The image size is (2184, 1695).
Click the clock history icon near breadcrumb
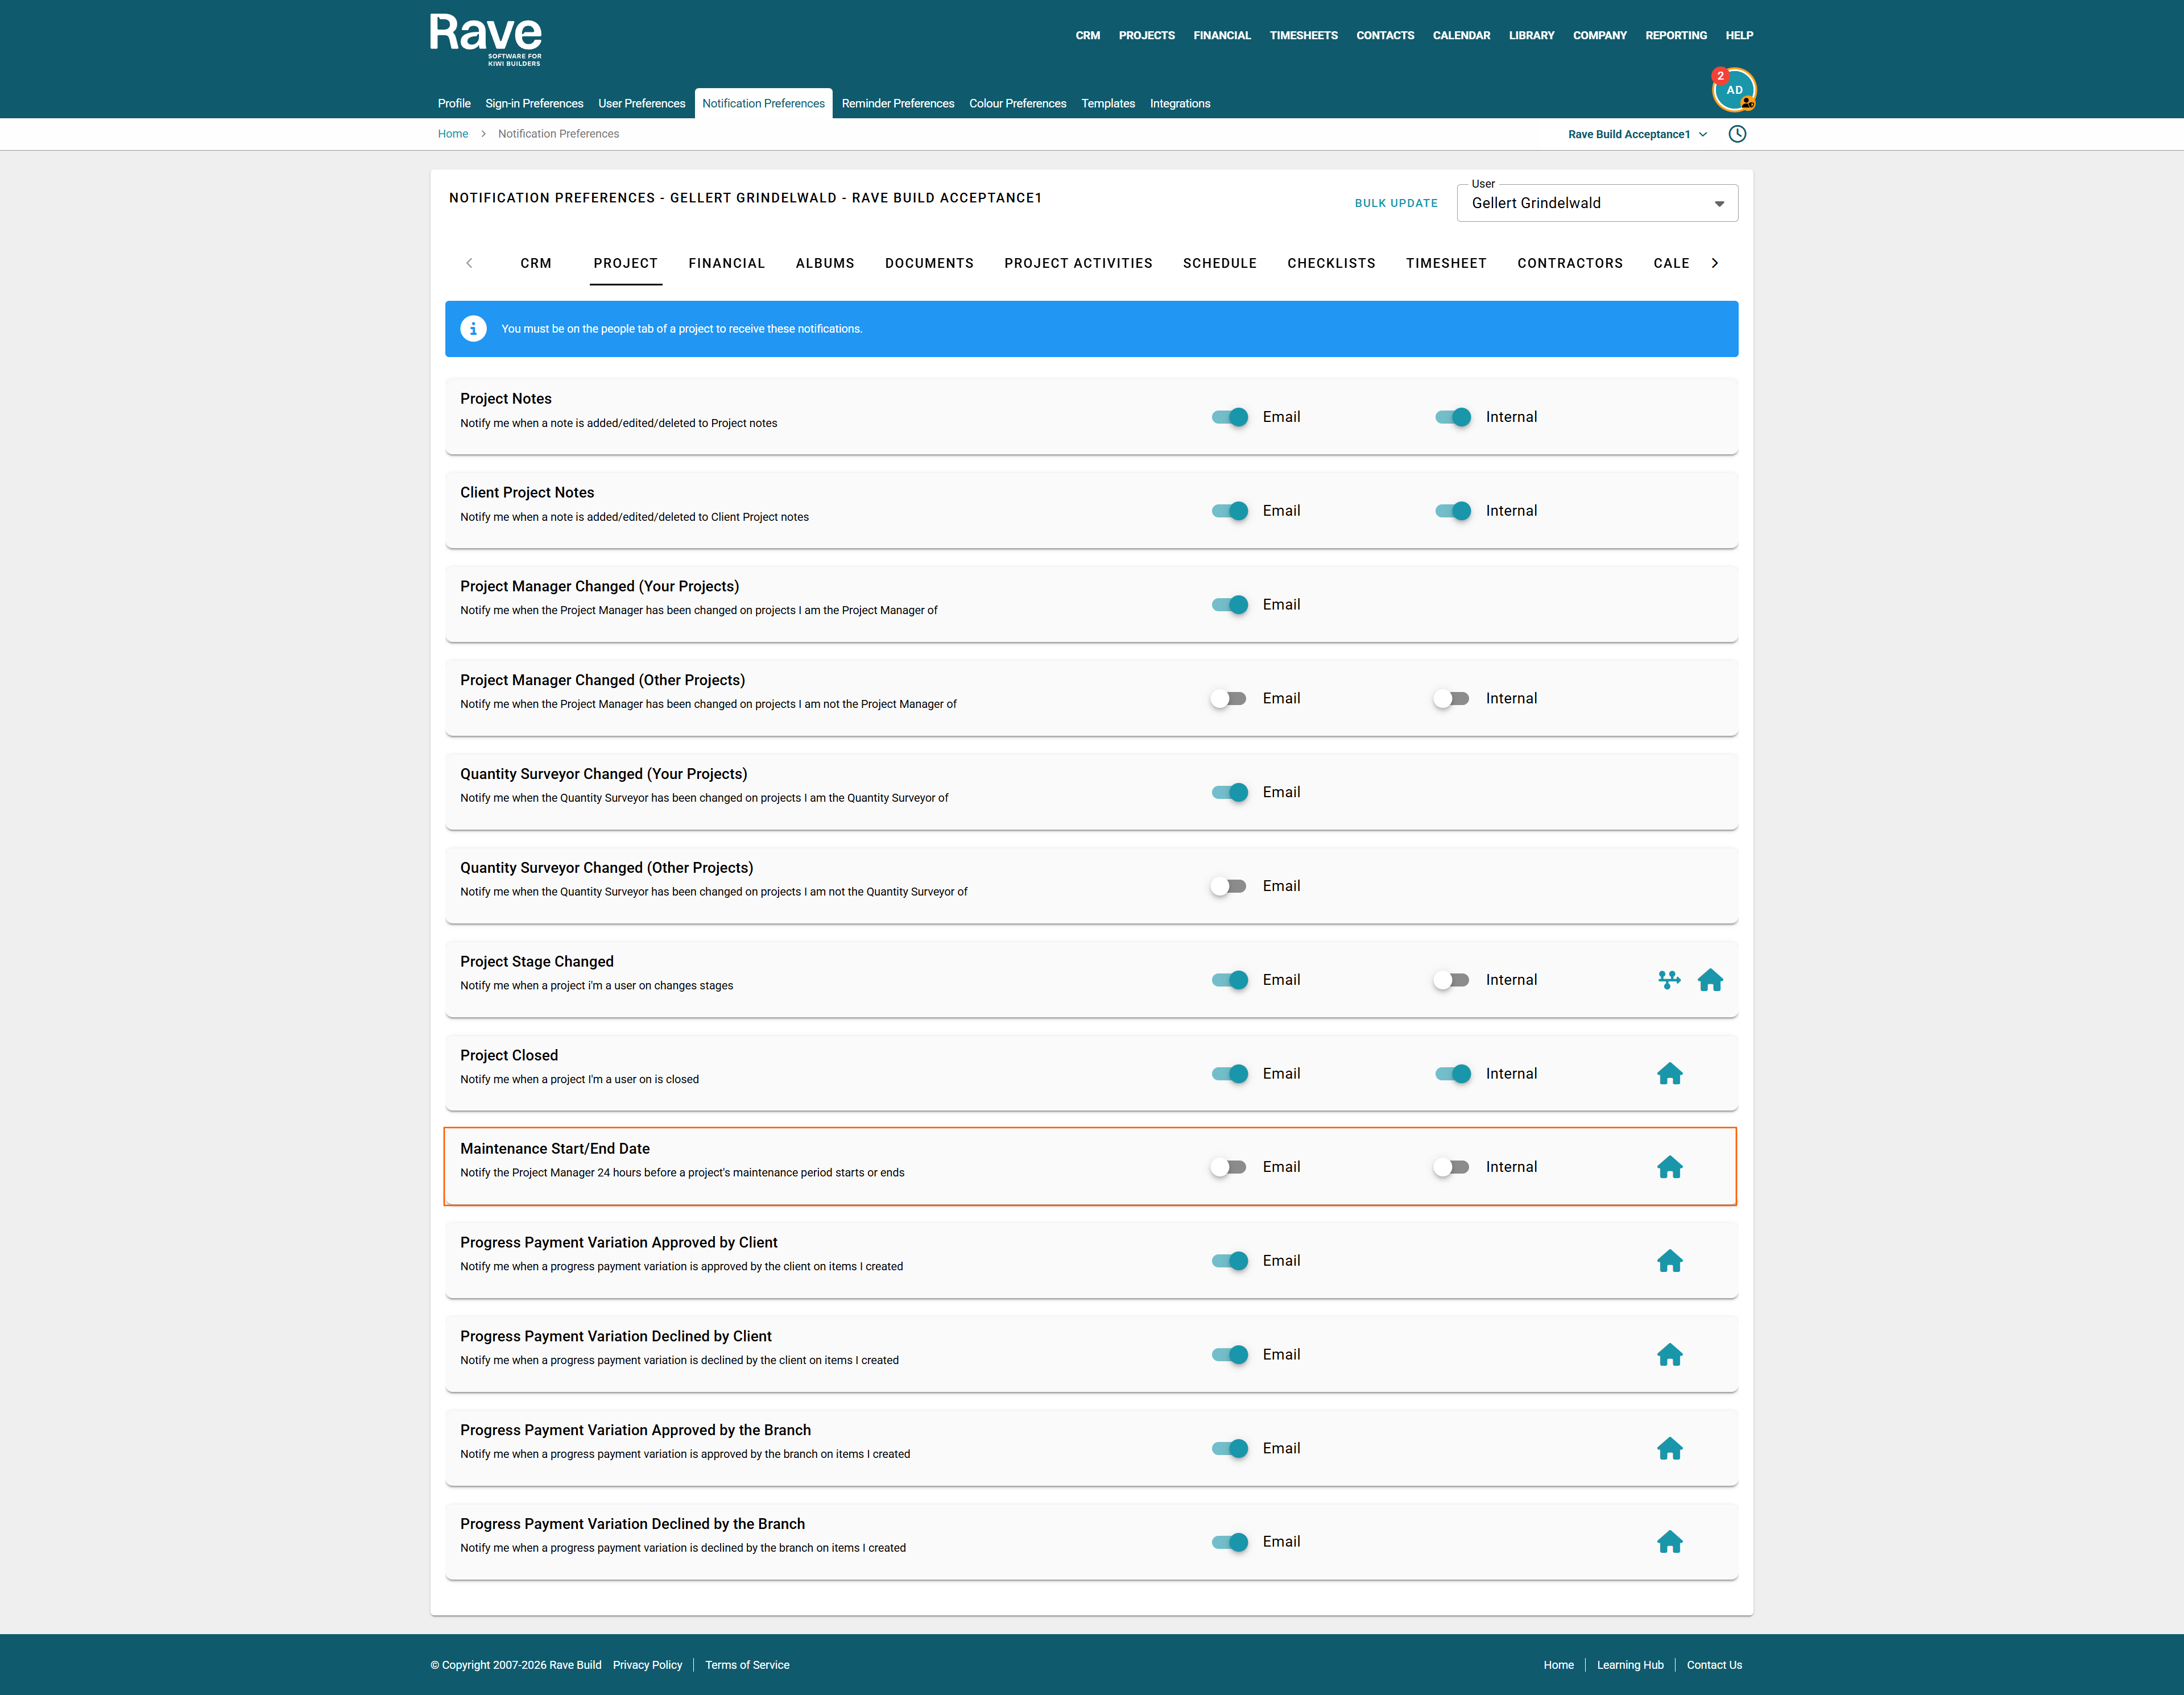click(1737, 134)
